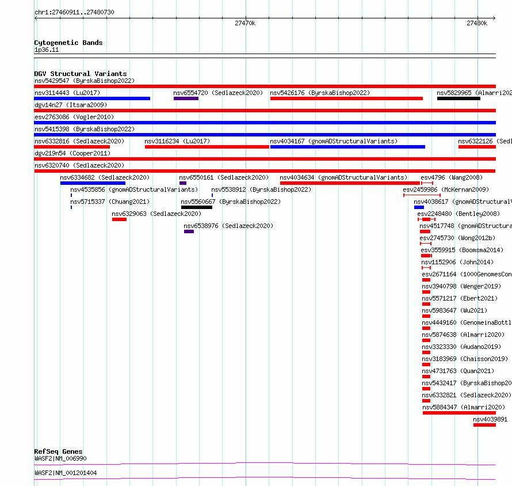Viewport: 512px width, 486px height.
Task: Open esv2745730 (Wong2012b) label
Action: 457,238
